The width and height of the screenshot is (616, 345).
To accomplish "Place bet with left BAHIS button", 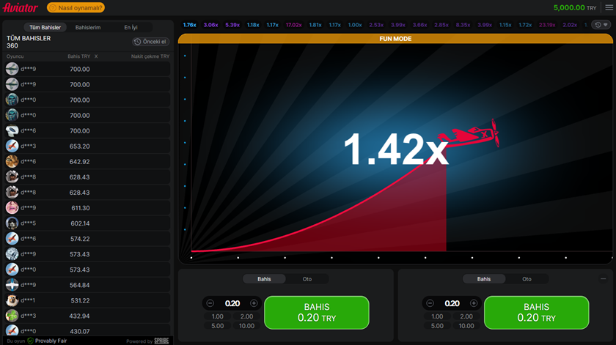I will click(317, 313).
